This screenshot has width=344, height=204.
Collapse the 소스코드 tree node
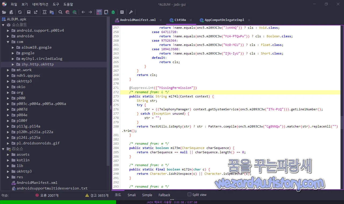pos(3,25)
